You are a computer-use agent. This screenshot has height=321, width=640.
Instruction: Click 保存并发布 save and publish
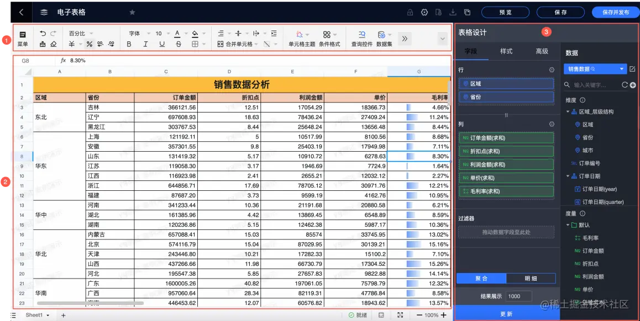point(616,12)
